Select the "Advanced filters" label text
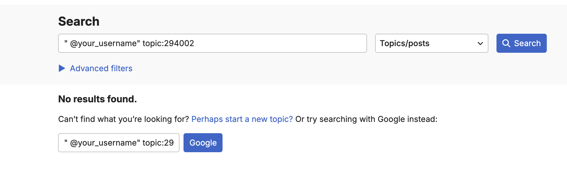Screen dimensions: 567x177 click(x=101, y=68)
